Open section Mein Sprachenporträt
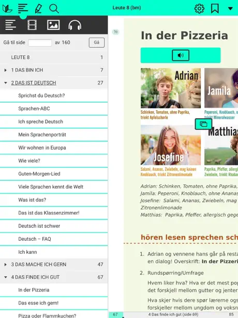238x318 pixels. pyautogui.click(x=54, y=135)
